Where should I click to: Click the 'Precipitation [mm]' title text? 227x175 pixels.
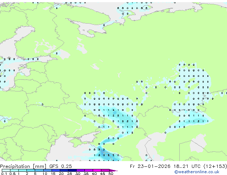tap(23, 166)
